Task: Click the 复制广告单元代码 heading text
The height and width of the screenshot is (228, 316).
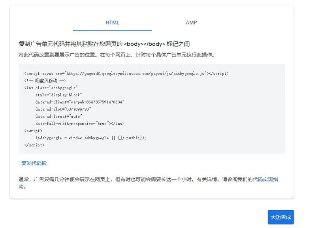Action: tap(104, 44)
